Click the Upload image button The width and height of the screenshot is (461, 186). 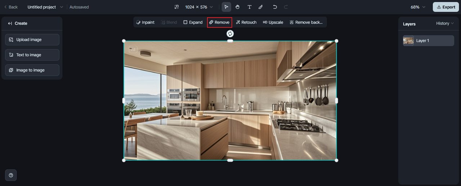tap(32, 40)
